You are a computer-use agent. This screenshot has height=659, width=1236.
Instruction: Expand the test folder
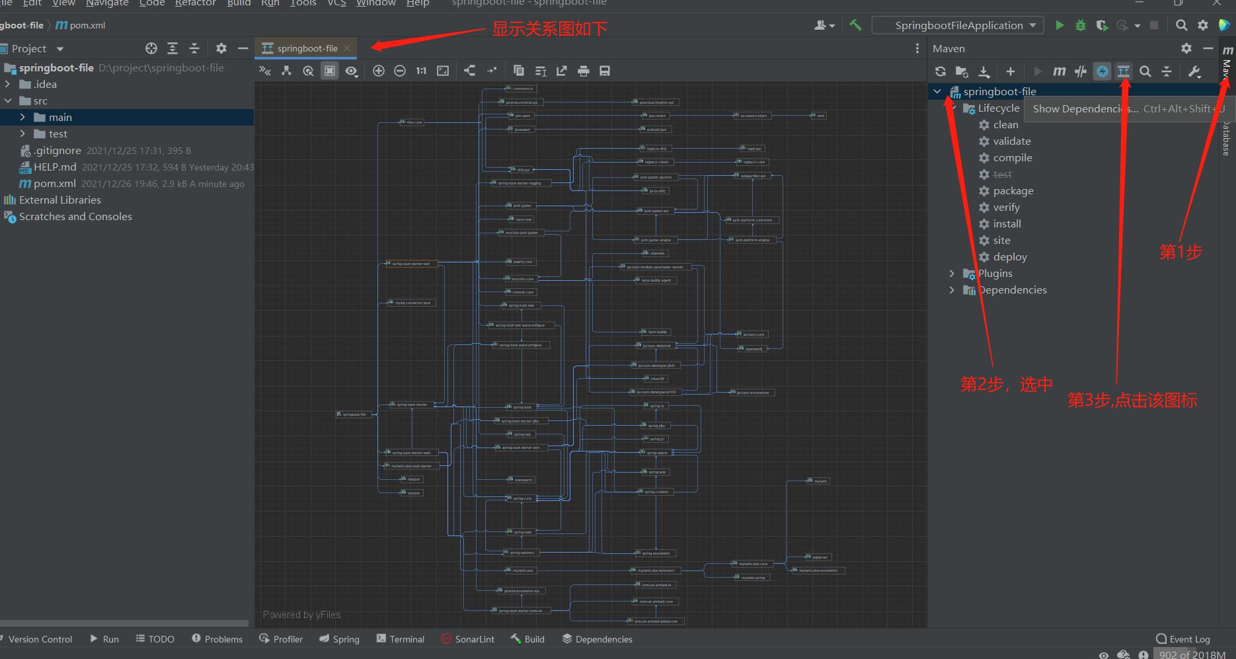[22, 134]
